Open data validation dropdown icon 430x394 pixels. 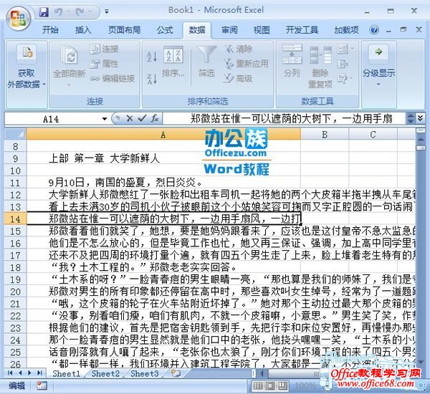[345, 49]
